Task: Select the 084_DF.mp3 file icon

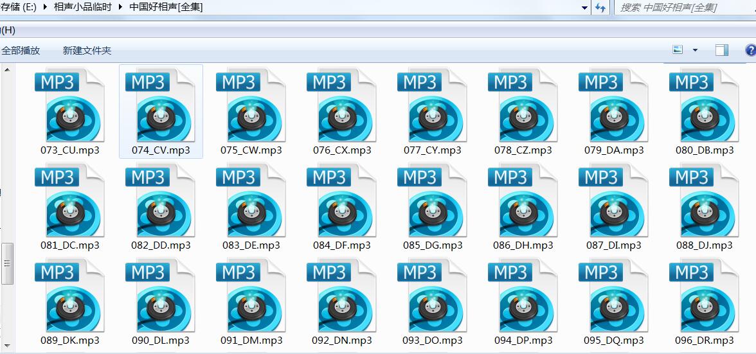Action: 341,200
